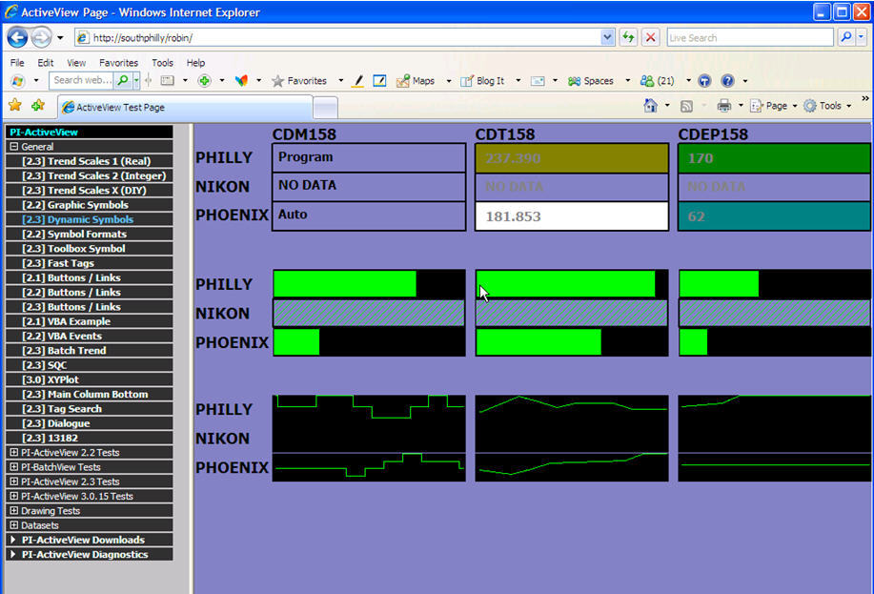Click the Maps toolbar button
The image size is (874, 594).
point(416,81)
